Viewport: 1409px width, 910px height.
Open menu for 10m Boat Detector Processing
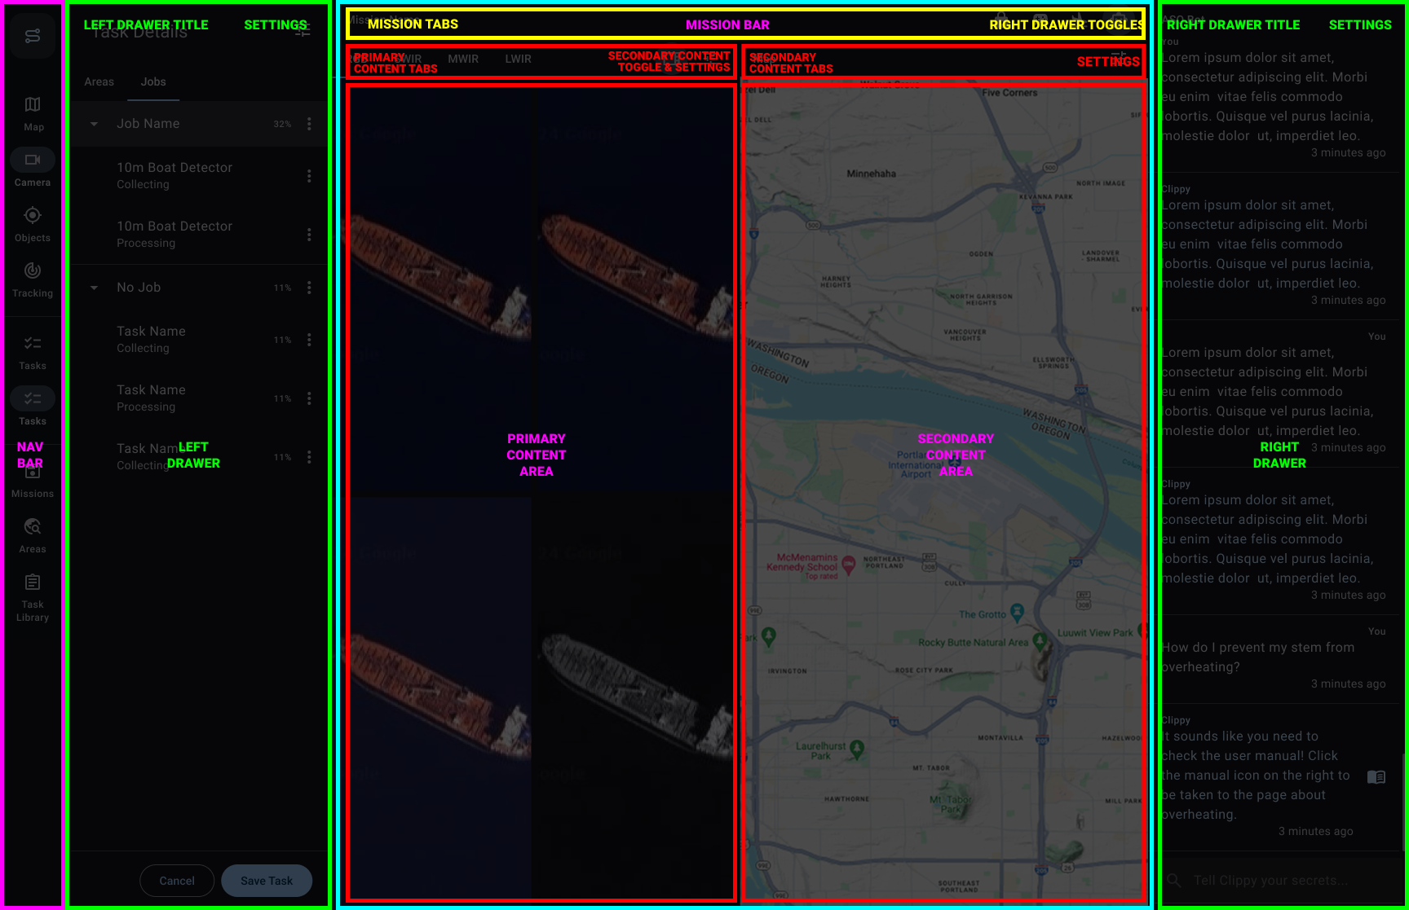[x=309, y=235]
